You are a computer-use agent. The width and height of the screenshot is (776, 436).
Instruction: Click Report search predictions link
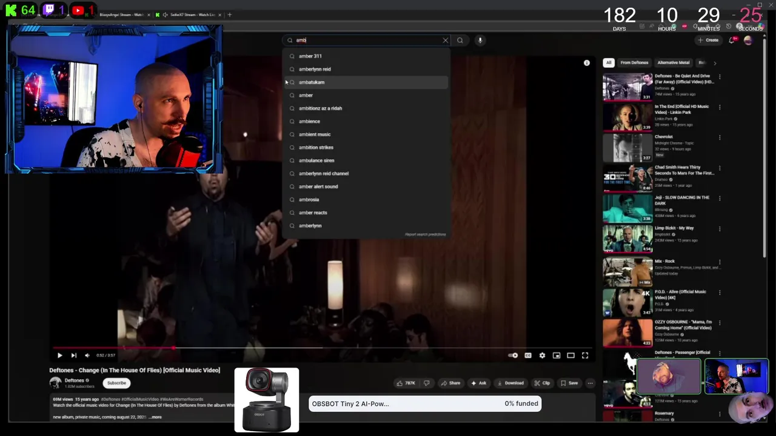click(x=425, y=234)
